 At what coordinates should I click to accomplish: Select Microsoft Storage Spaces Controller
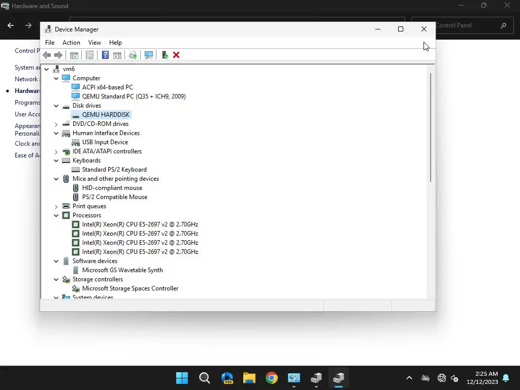coord(130,288)
